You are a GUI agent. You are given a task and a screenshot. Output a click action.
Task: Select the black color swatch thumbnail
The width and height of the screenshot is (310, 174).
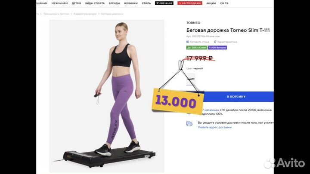pyautogui.click(x=191, y=79)
